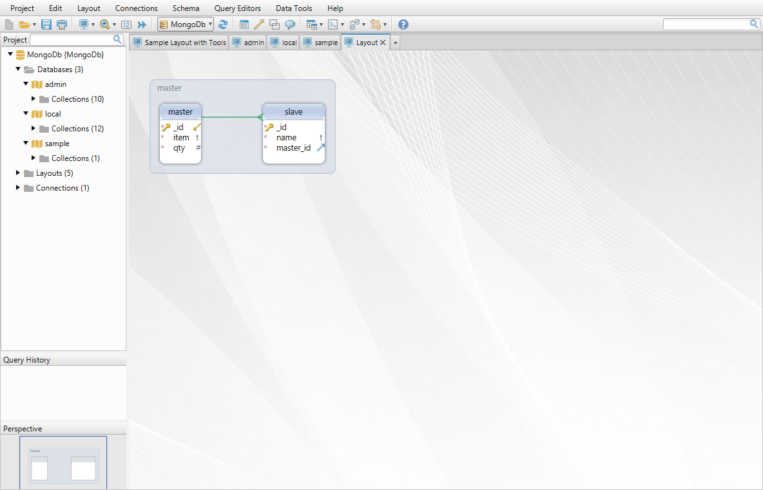Image resolution: width=763 pixels, height=490 pixels.
Task: Collapse the Databases (3) node
Action: point(18,69)
